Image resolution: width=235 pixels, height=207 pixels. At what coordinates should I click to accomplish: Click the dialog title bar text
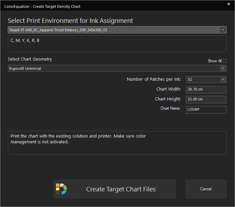pos(42,6)
